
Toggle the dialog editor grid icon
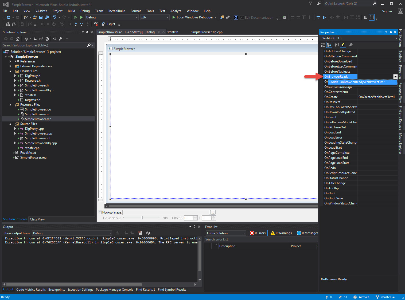pos(366,17)
